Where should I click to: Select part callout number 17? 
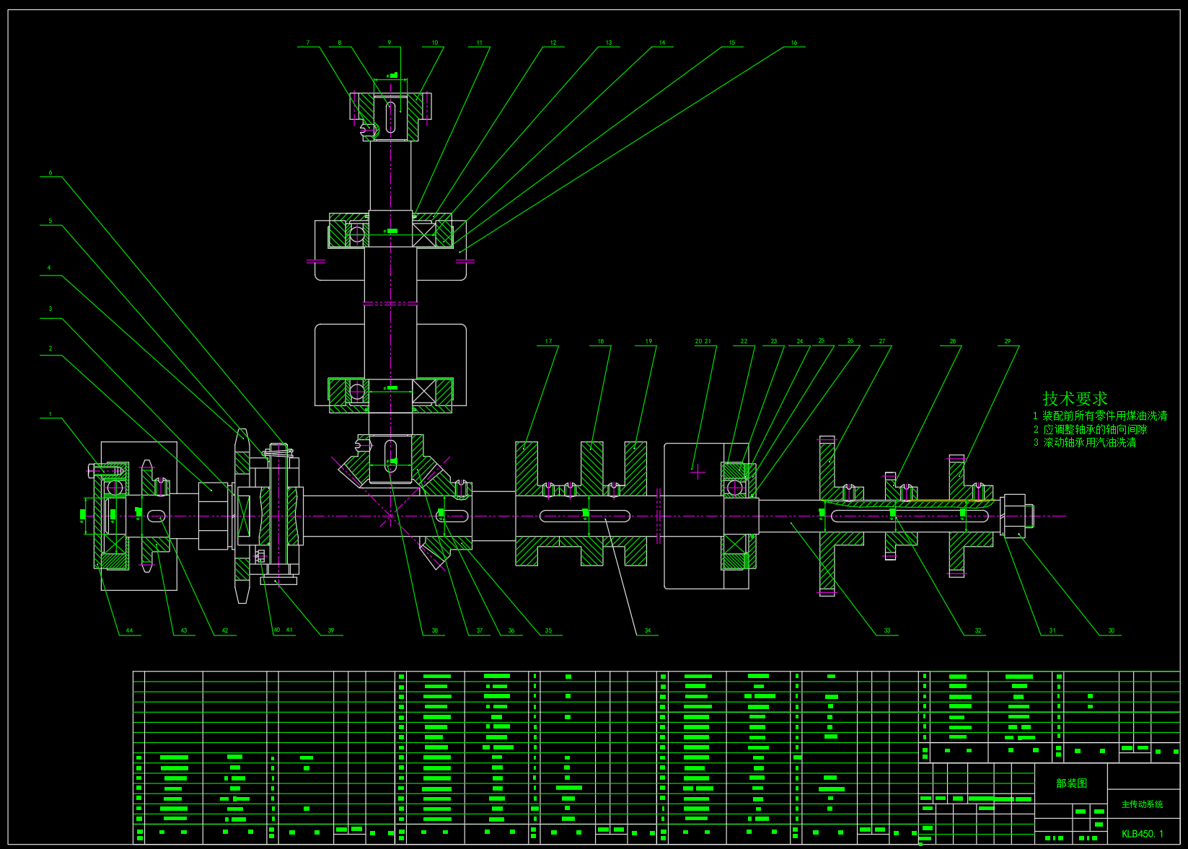[x=548, y=341]
